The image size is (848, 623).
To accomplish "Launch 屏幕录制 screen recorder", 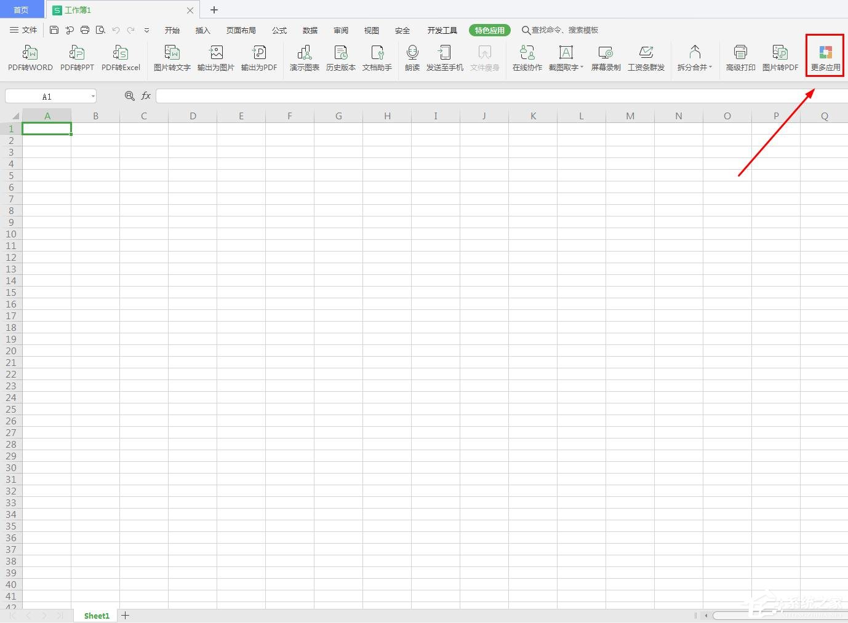I will click(x=606, y=58).
